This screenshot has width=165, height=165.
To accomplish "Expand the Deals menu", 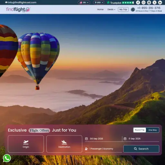I will [x=111, y=9].
